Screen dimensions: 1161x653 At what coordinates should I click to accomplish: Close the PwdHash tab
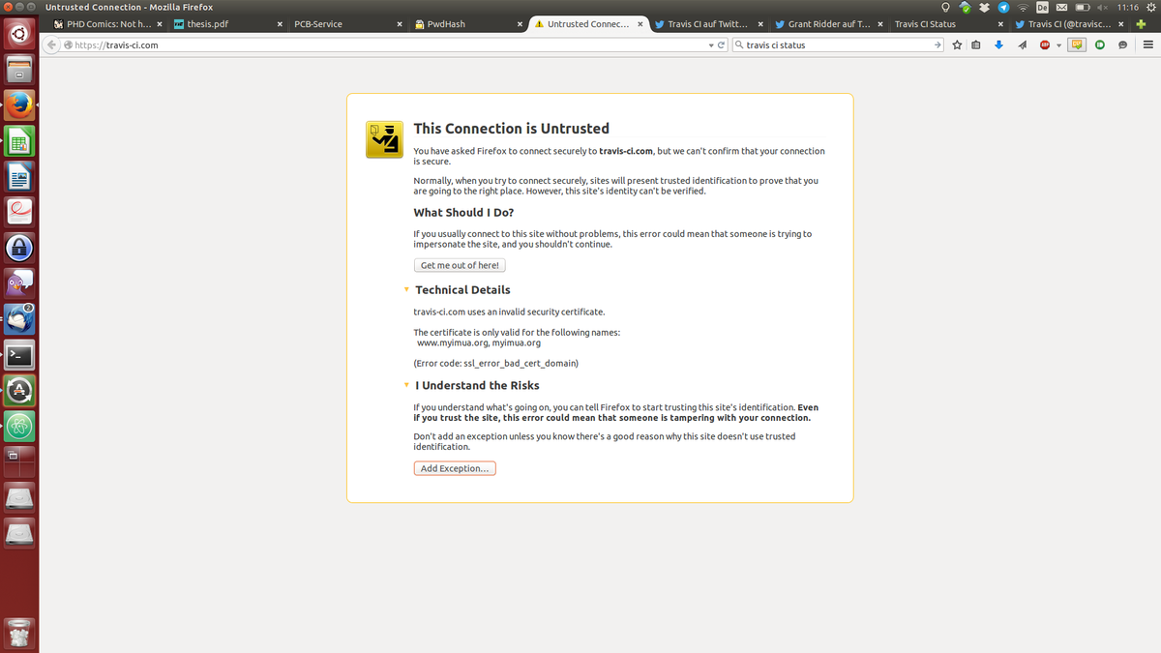(520, 24)
